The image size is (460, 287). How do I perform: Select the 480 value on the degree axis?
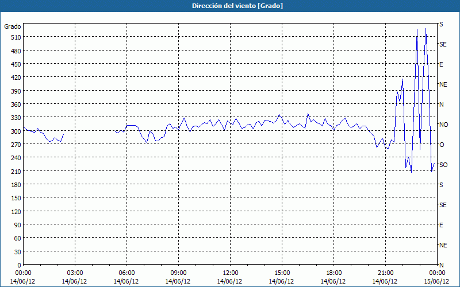pos(16,51)
